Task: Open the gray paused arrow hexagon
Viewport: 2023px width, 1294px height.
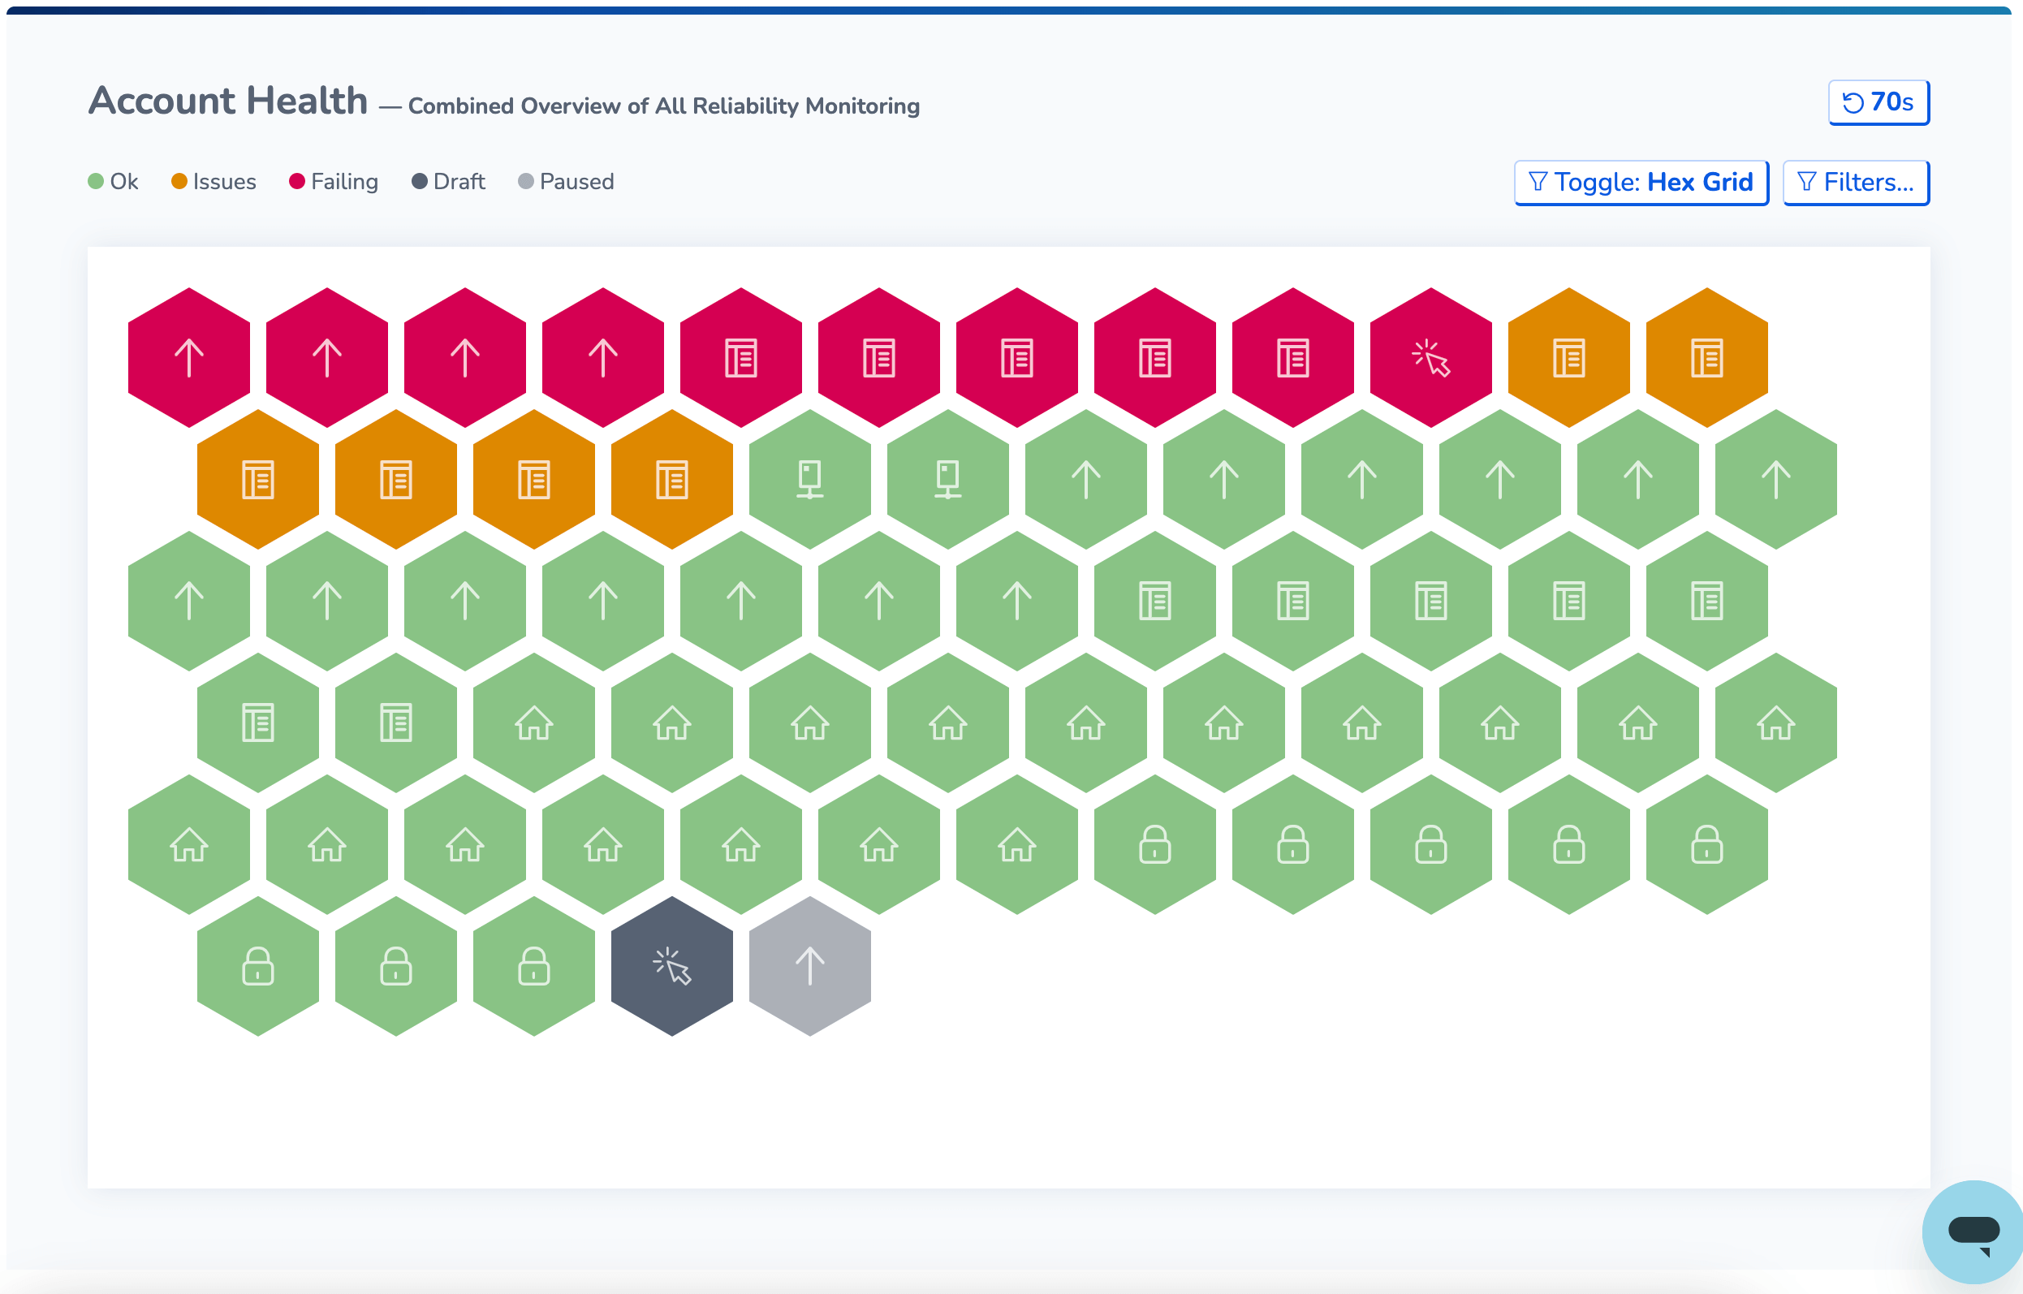Action: click(810, 966)
